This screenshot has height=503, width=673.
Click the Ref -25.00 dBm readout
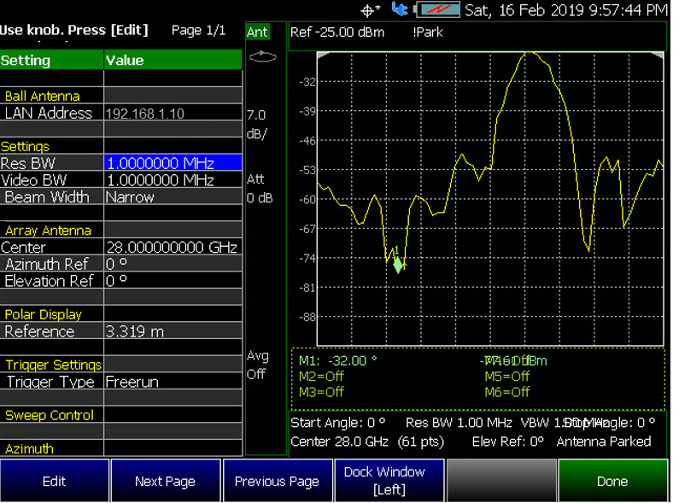337,32
